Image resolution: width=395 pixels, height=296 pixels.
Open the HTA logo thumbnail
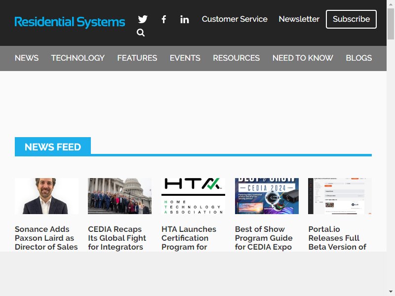point(193,196)
